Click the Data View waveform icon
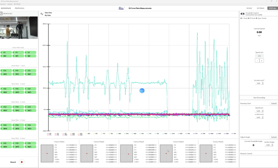278x168 pixels. tap(42, 14)
